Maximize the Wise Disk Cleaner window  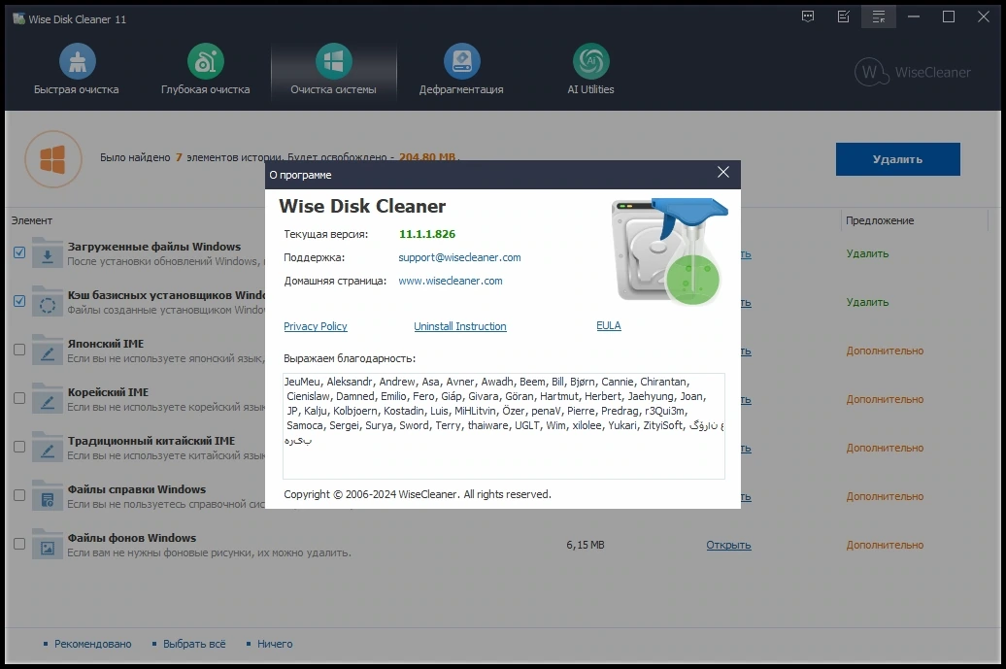pos(949,17)
